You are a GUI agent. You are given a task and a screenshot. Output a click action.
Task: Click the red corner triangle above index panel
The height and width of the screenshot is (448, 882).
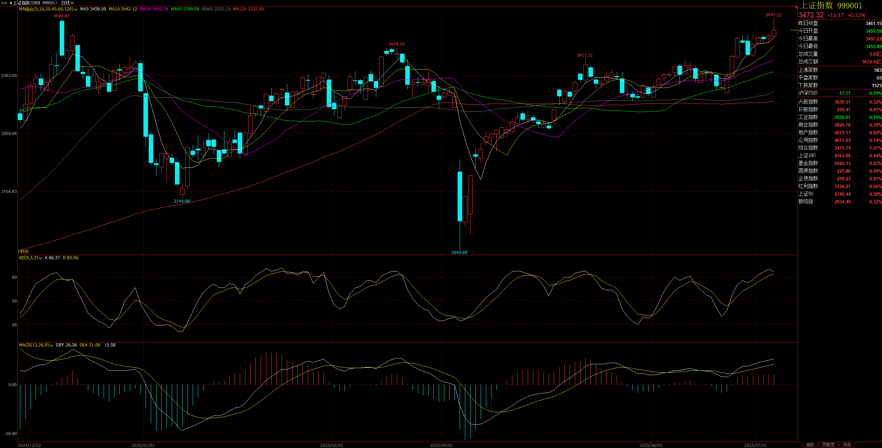pos(796,8)
